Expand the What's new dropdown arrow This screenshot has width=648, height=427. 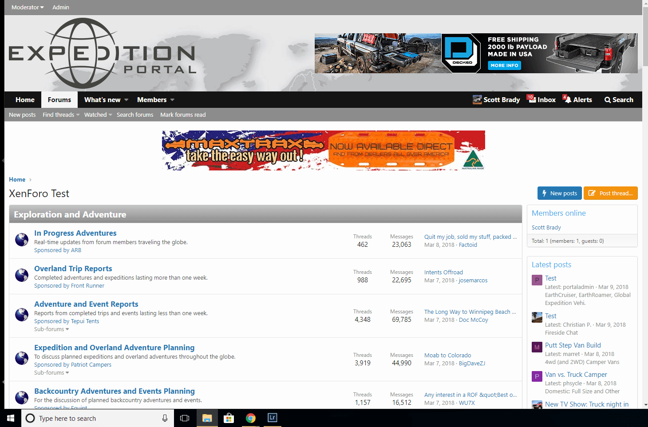pos(126,100)
